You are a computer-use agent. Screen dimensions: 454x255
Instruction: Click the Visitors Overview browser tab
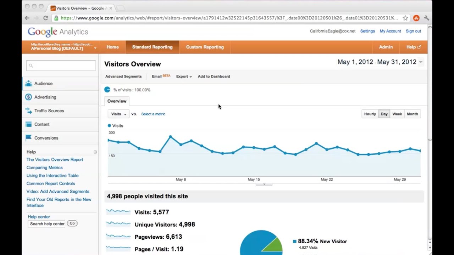click(81, 8)
